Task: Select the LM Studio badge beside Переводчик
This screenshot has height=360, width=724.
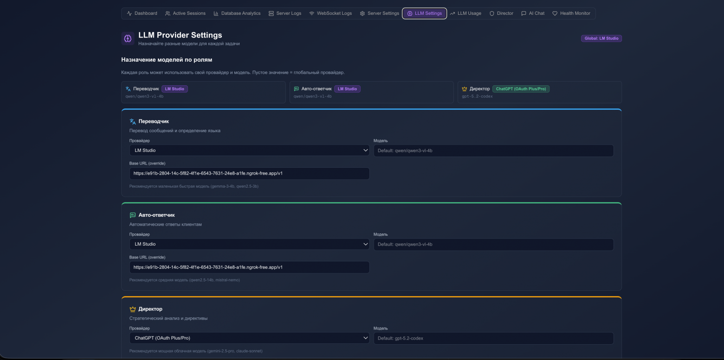Action: coord(175,88)
